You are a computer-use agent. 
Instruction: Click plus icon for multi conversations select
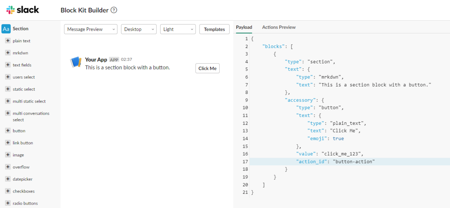click(7, 113)
